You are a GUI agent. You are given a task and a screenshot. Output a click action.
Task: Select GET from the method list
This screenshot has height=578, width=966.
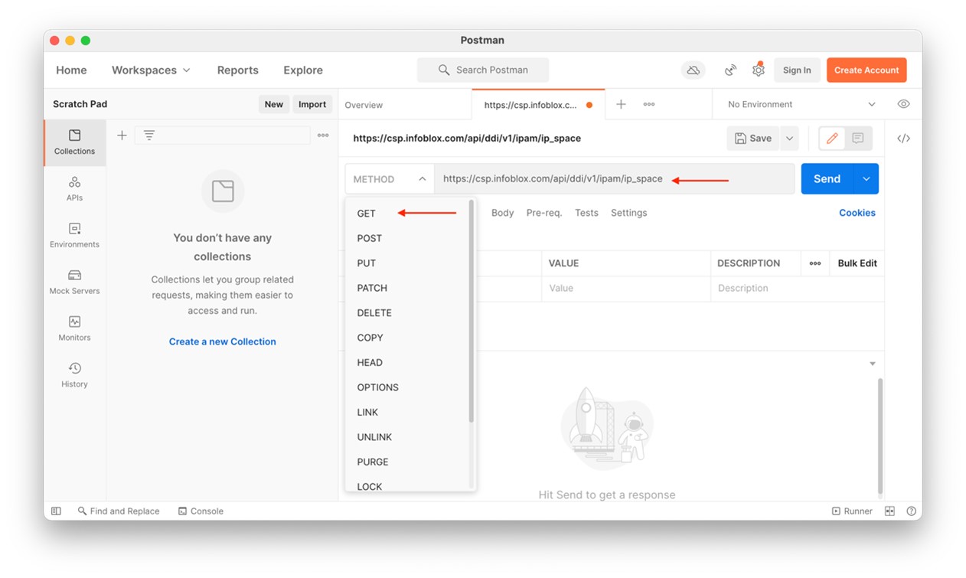pyautogui.click(x=367, y=214)
